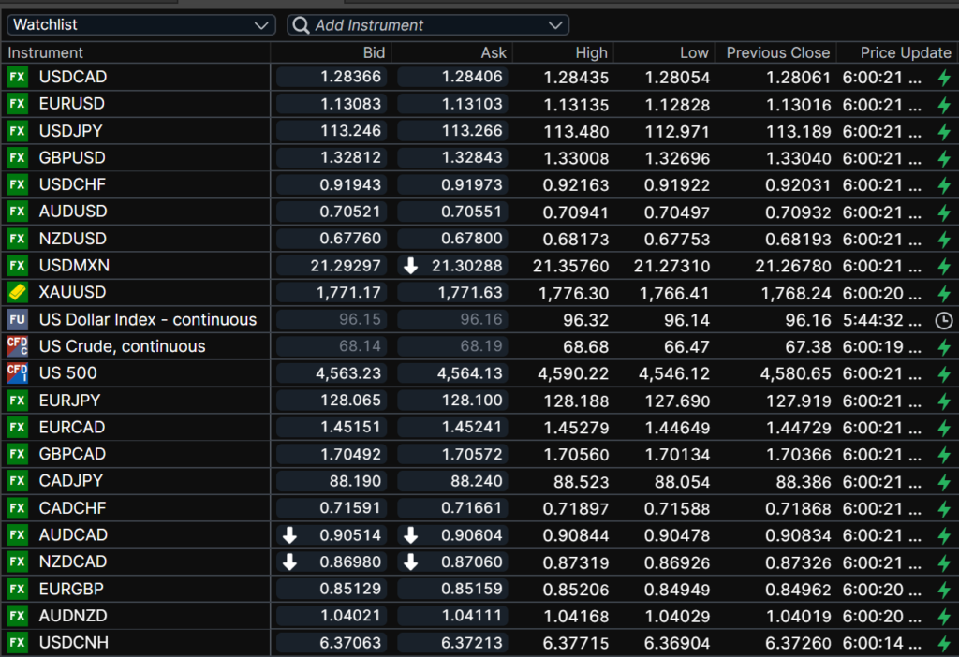Click the green lightning icon in EURUSD row

click(x=944, y=104)
